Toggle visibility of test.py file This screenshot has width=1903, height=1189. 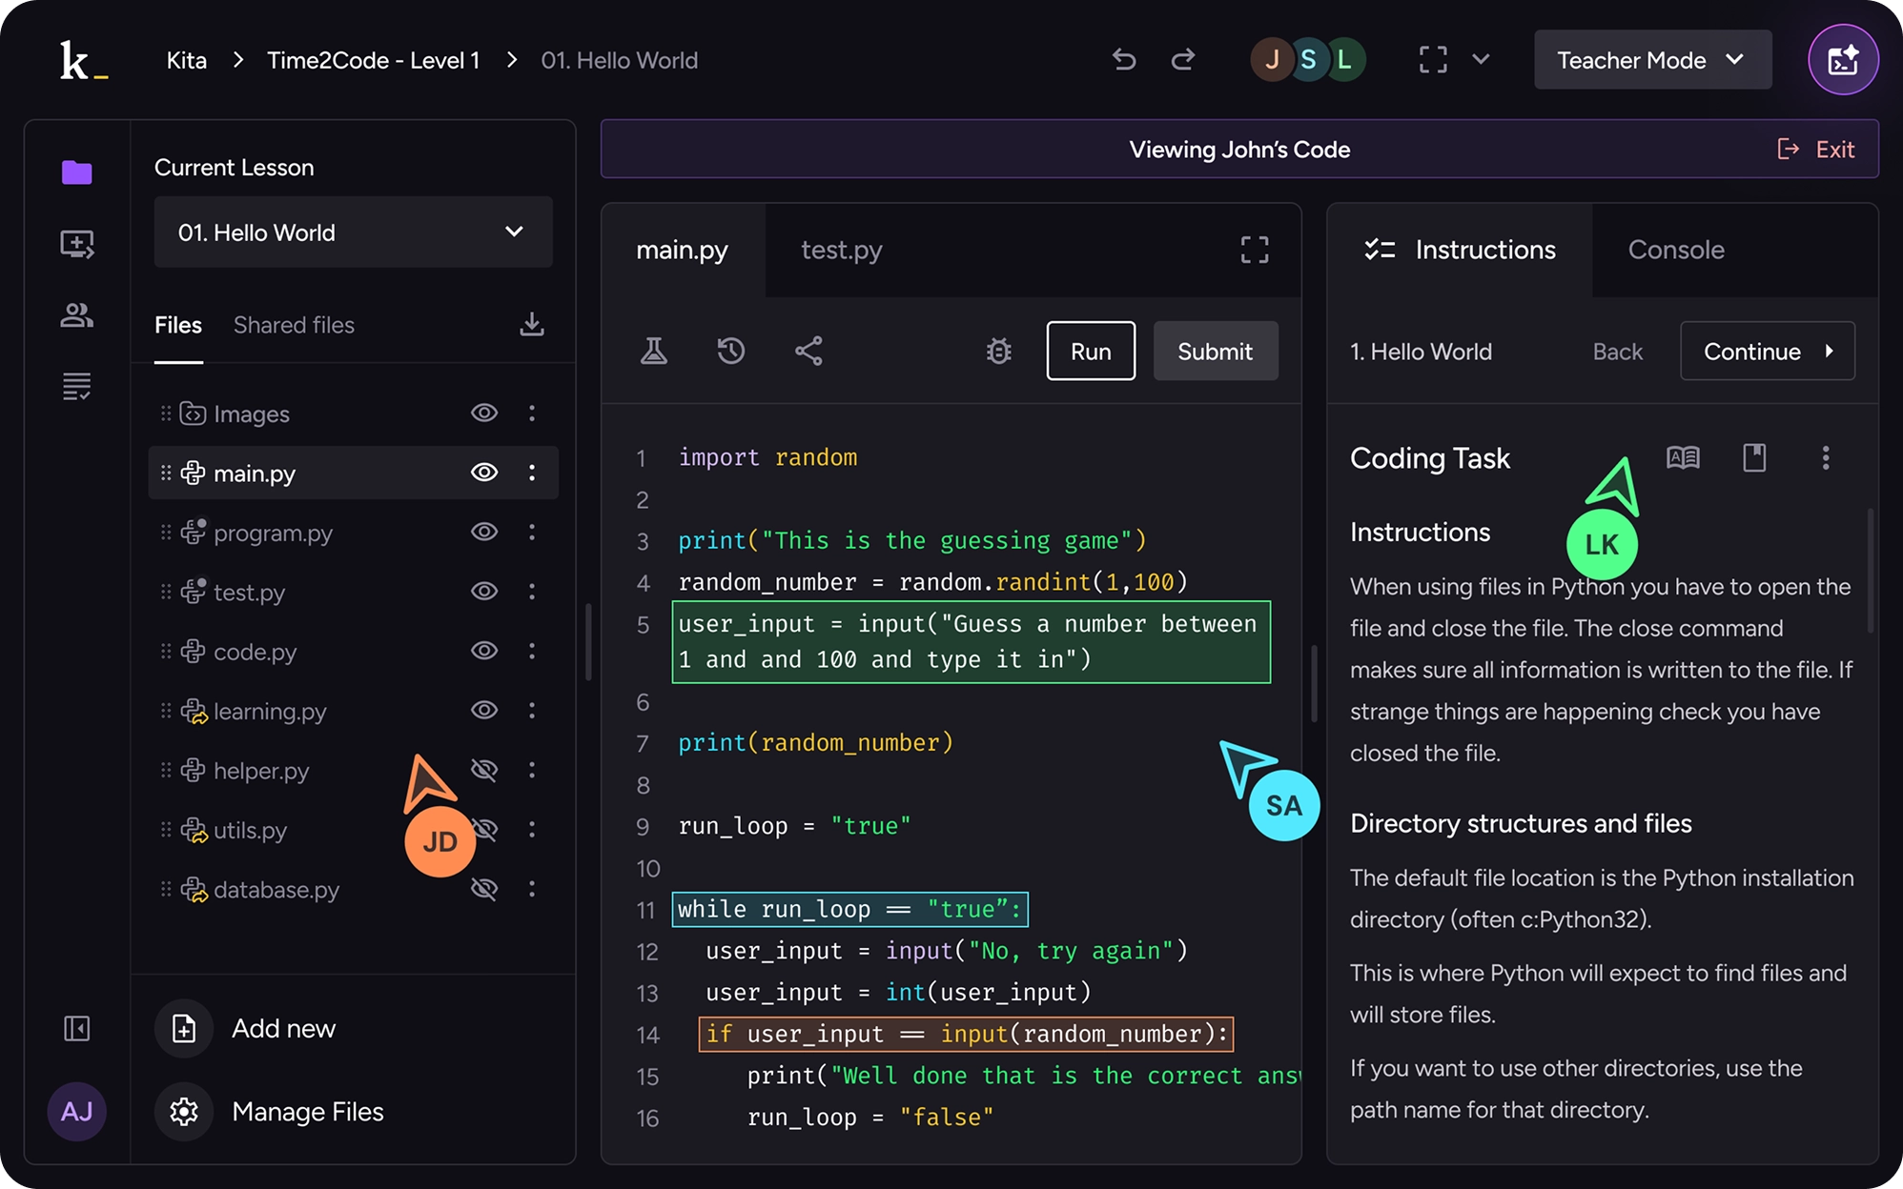(x=484, y=592)
